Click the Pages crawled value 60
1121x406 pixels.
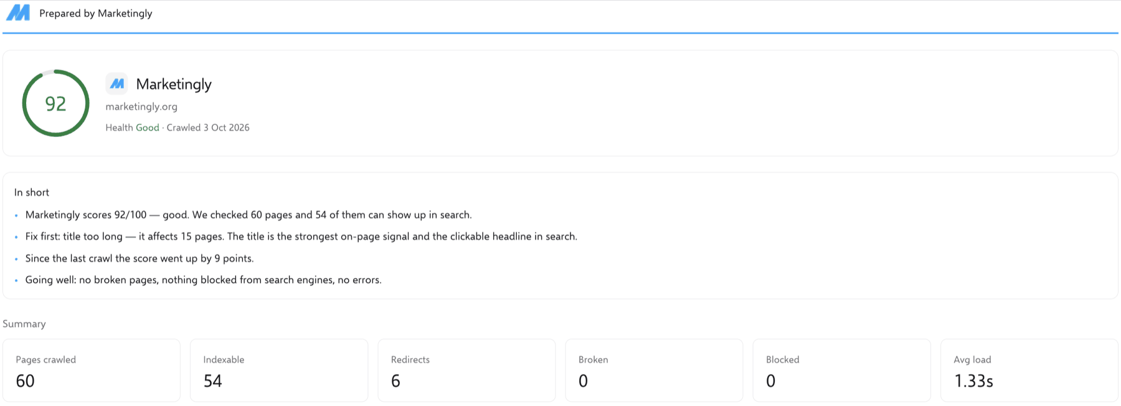click(26, 381)
